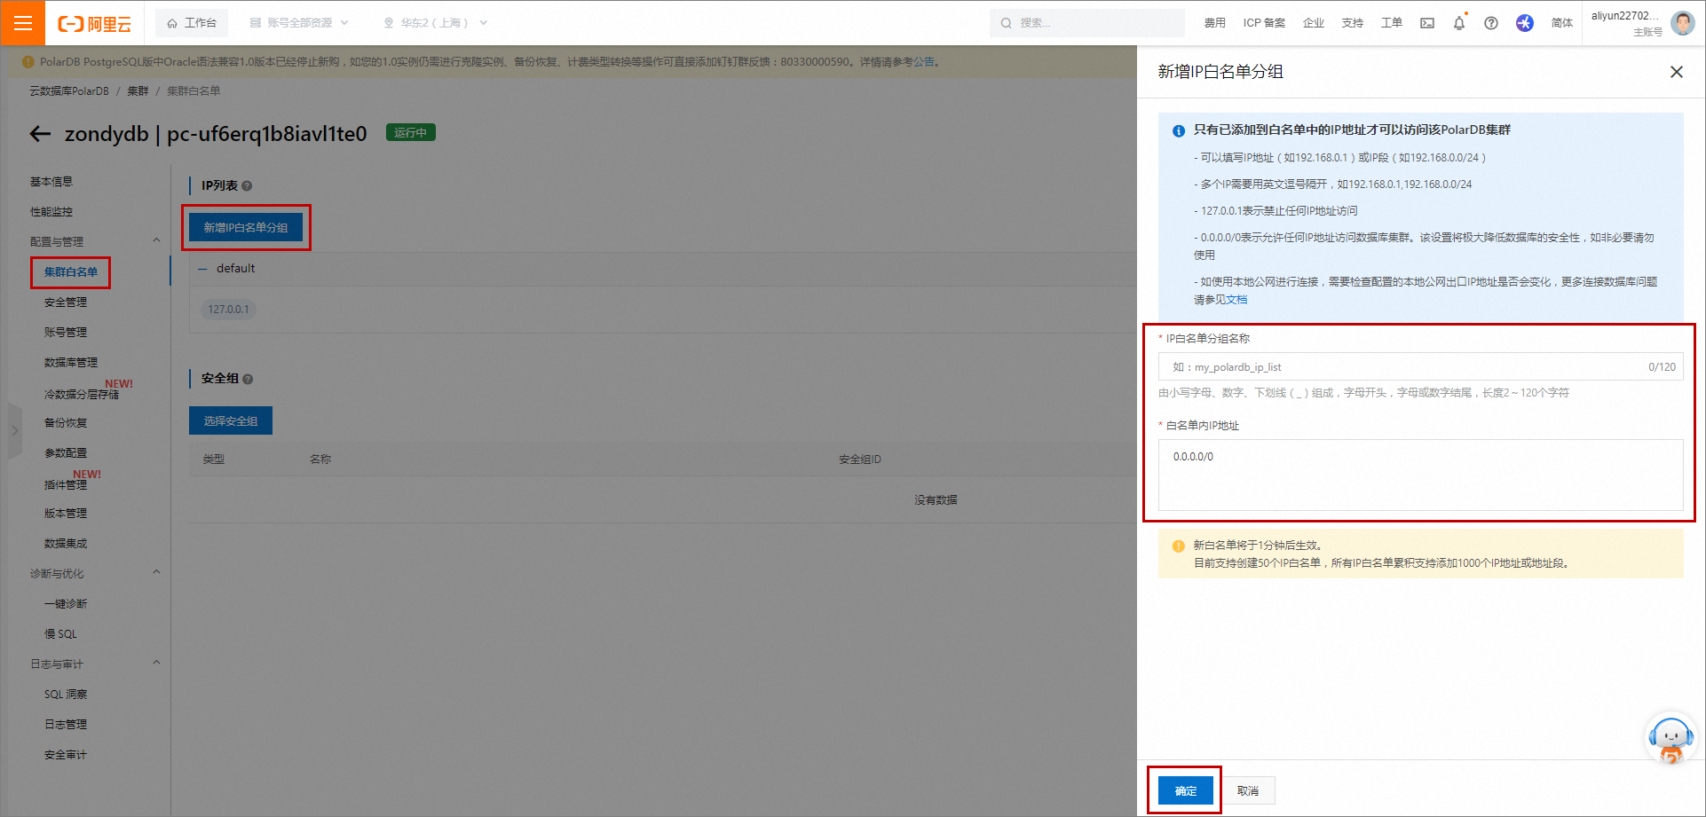Open the hamburger navigation menu
This screenshot has width=1706, height=817.
pyautogui.click(x=23, y=23)
